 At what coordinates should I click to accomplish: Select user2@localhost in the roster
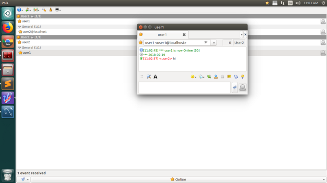click(33, 31)
